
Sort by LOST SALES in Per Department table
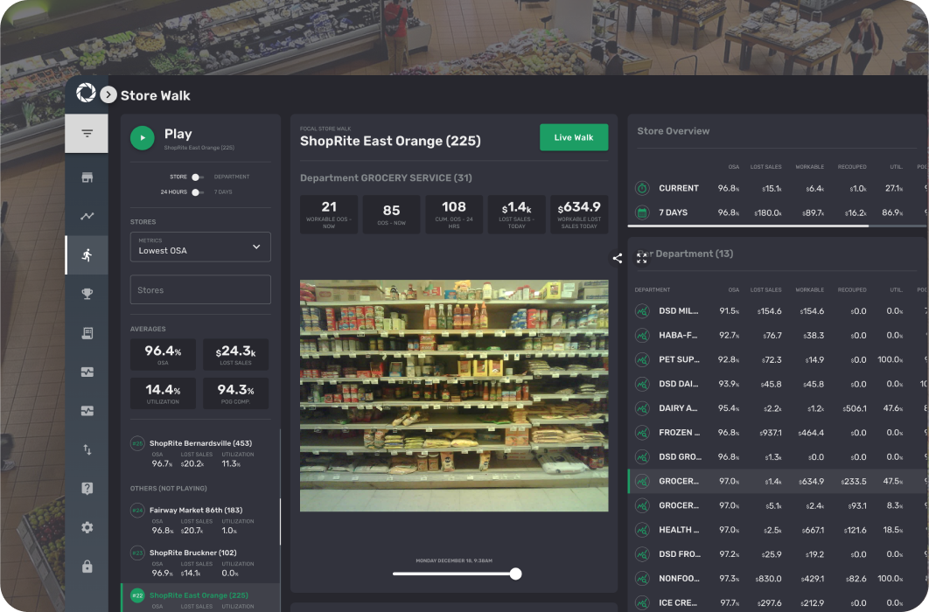point(765,290)
